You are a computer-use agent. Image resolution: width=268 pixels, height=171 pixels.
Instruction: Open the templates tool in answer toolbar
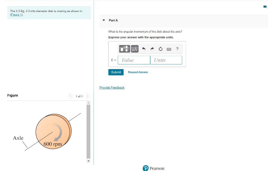[124, 49]
